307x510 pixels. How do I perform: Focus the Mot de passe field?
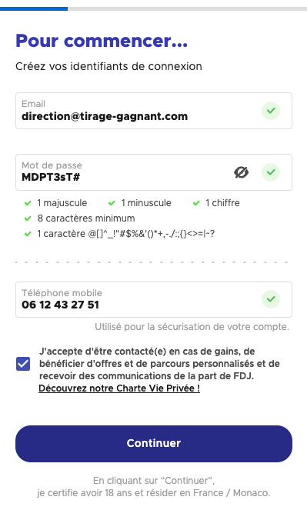154,172
